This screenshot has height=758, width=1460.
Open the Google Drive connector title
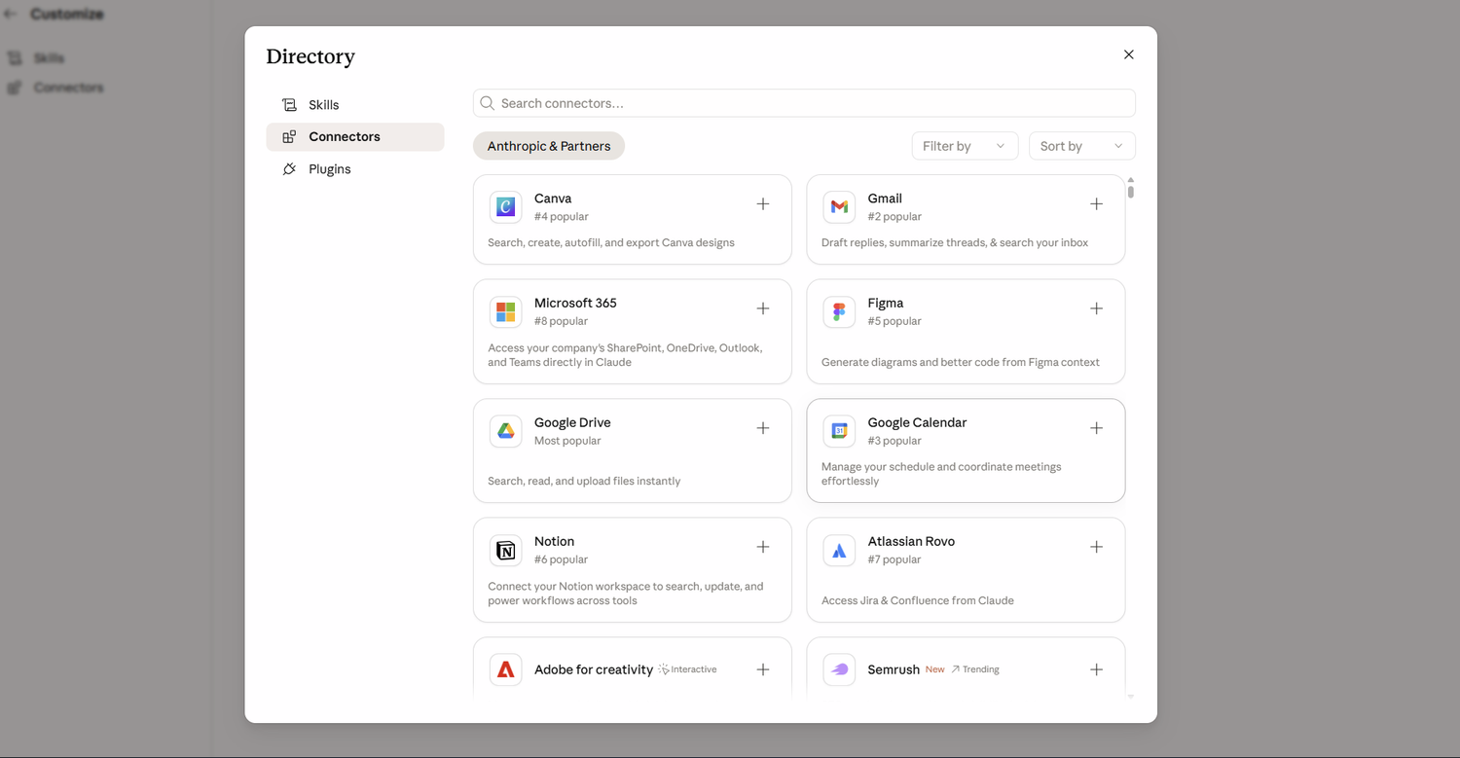(572, 422)
